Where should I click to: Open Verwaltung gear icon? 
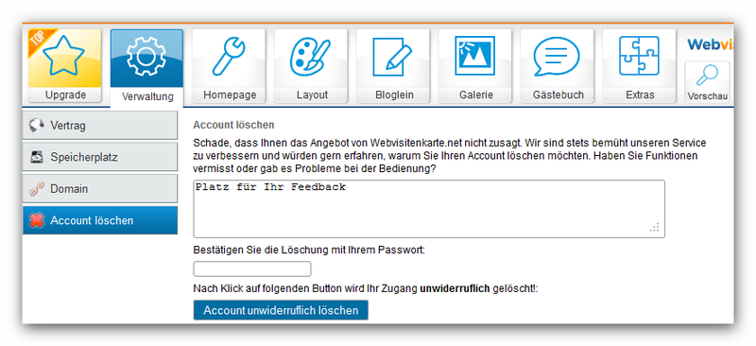pos(146,57)
